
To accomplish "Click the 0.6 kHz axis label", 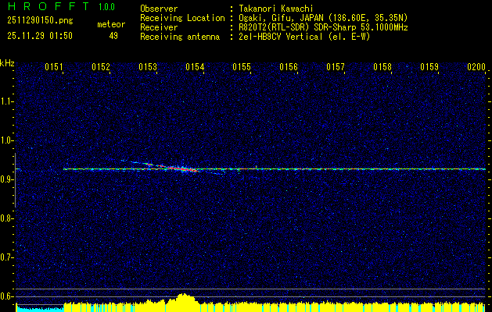I will click(x=6, y=296).
